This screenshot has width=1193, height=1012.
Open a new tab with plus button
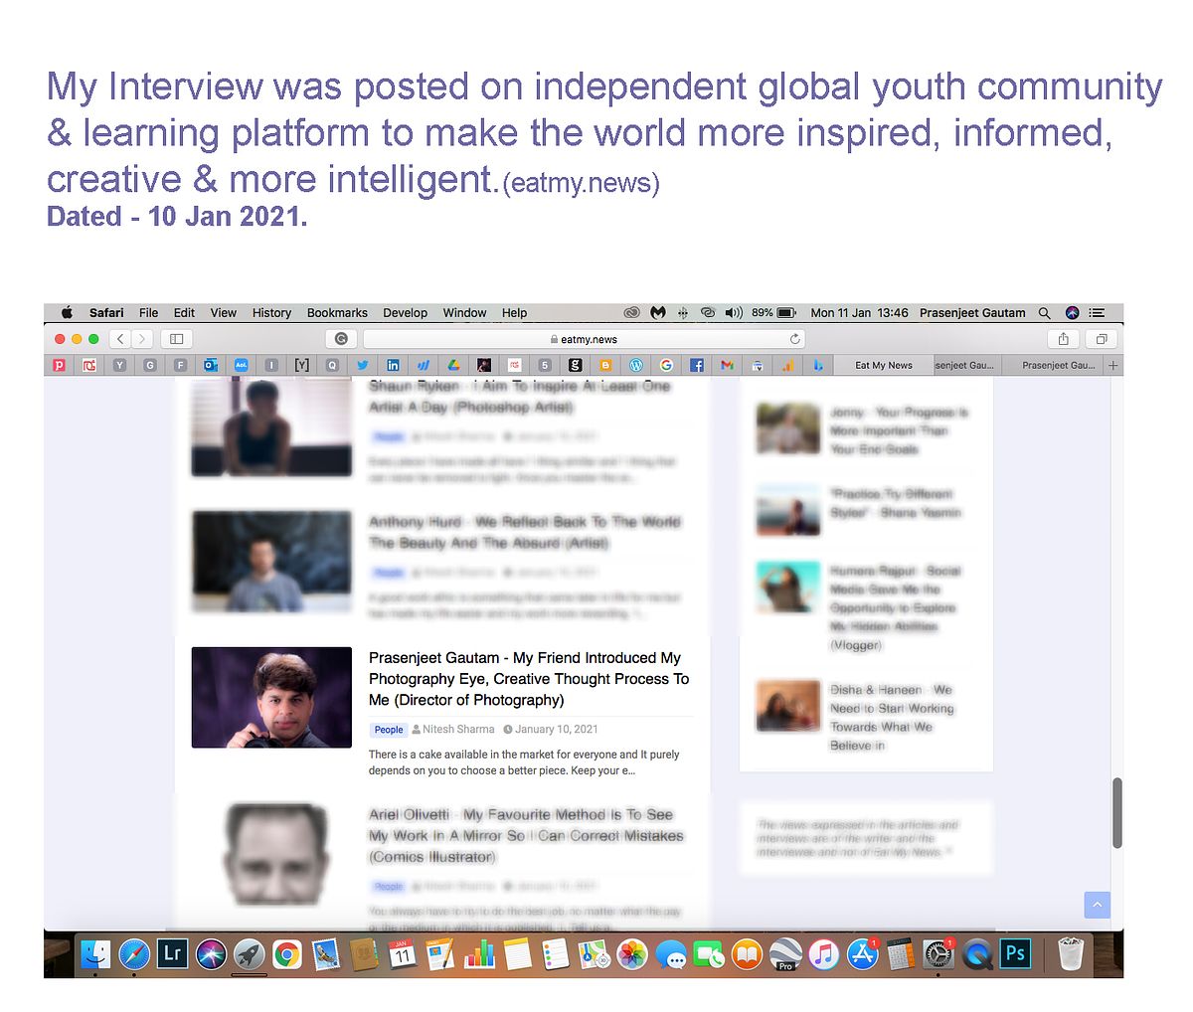pyautogui.click(x=1112, y=366)
